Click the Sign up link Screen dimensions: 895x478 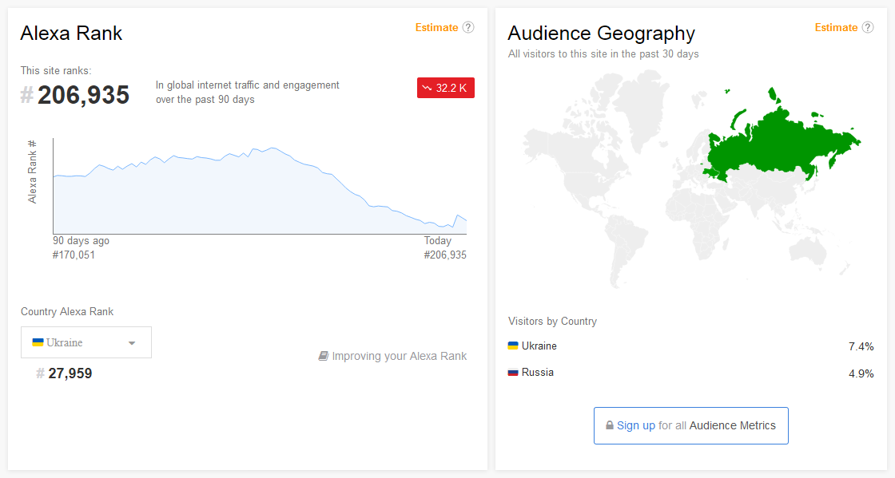tap(636, 425)
